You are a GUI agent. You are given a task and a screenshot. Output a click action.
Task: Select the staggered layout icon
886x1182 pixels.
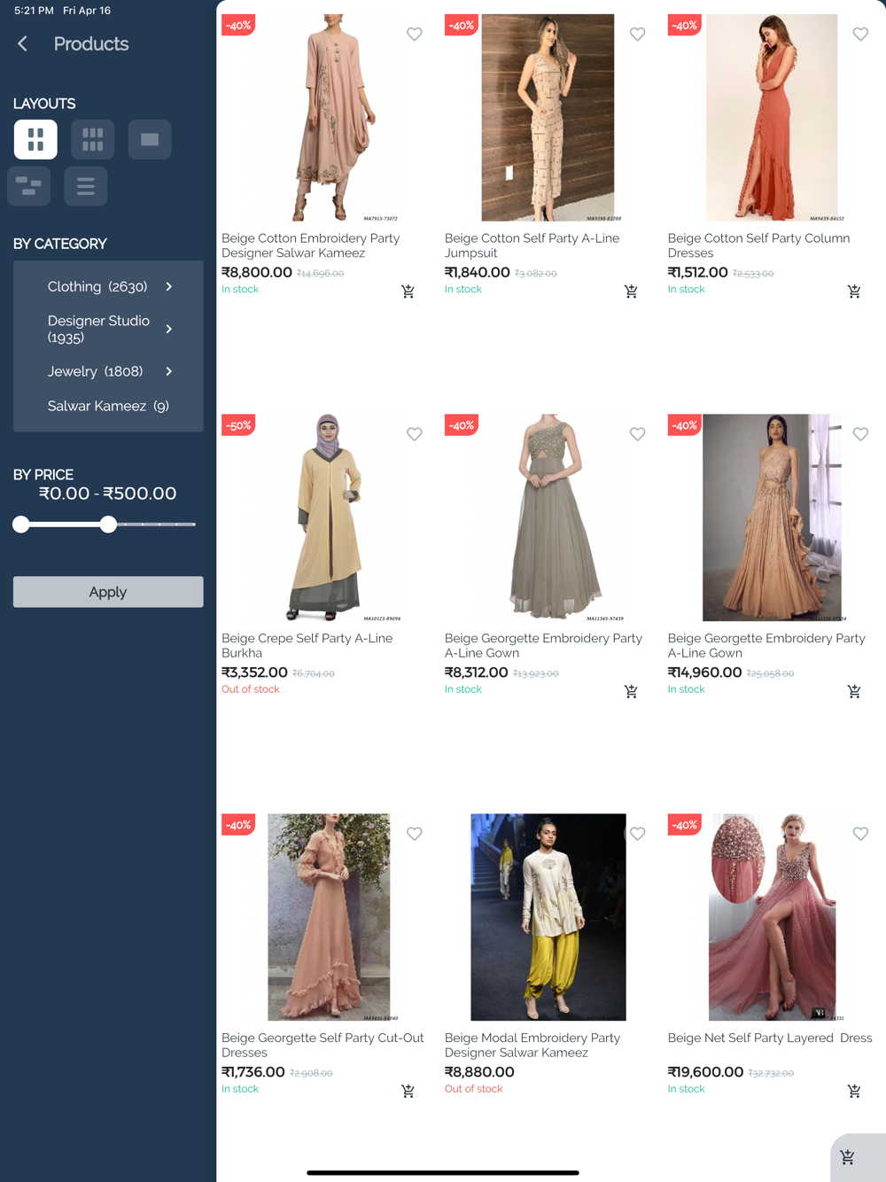[x=29, y=186]
